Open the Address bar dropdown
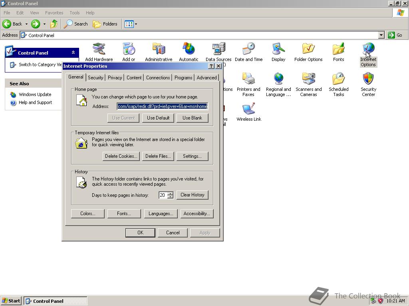The width and height of the screenshot is (409, 306). [x=381, y=35]
